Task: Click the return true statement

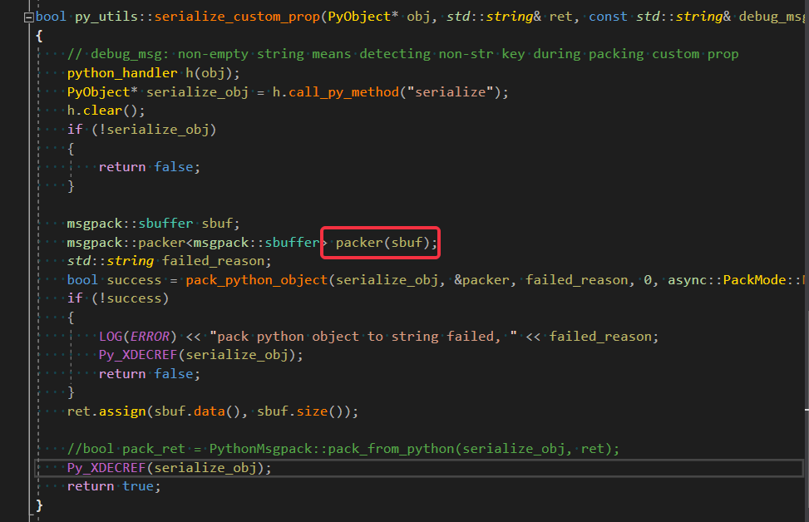Action: tap(113, 486)
